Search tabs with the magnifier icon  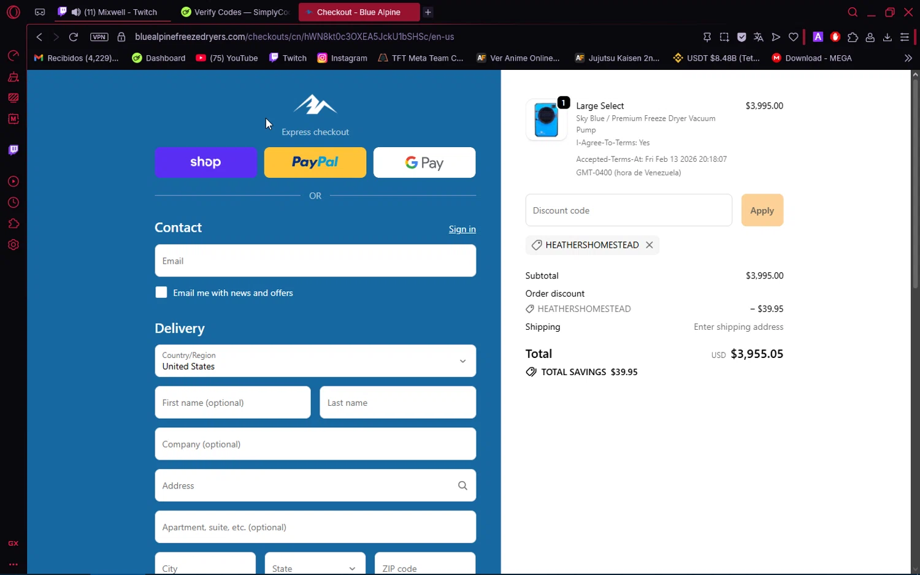[853, 12]
